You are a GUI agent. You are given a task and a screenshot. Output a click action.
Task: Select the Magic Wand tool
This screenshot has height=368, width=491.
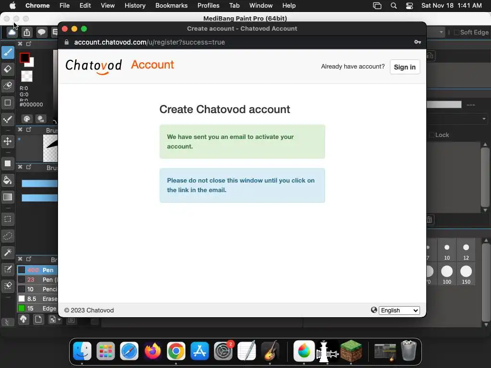pos(8,252)
